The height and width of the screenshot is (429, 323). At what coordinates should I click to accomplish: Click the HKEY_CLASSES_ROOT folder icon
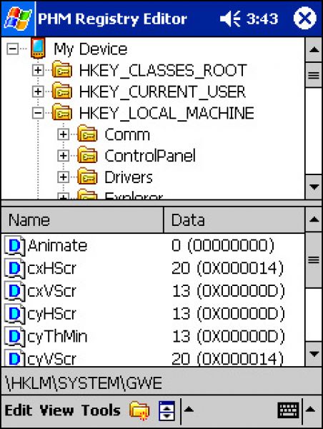point(62,69)
